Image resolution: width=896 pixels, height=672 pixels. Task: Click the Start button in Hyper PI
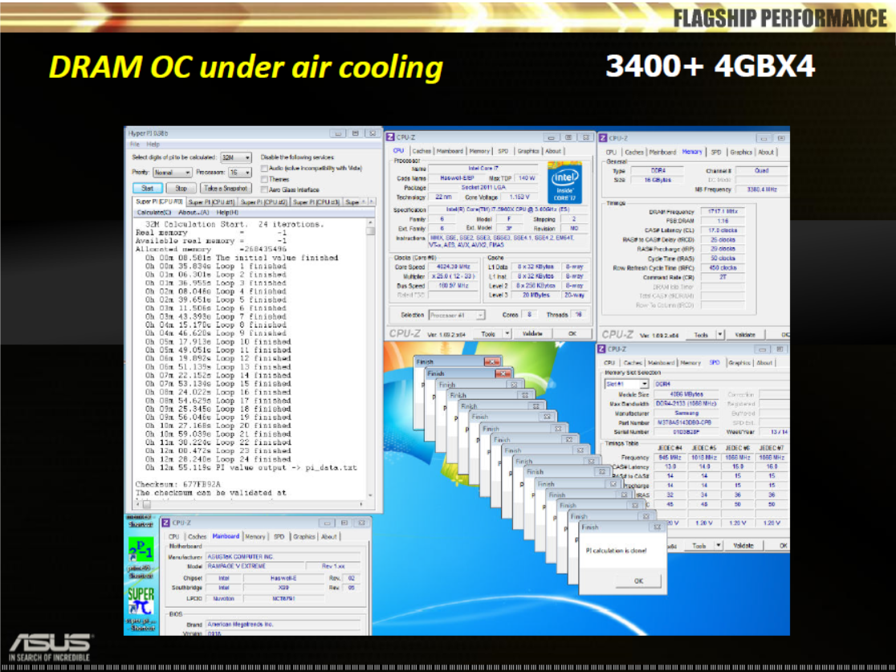(148, 188)
